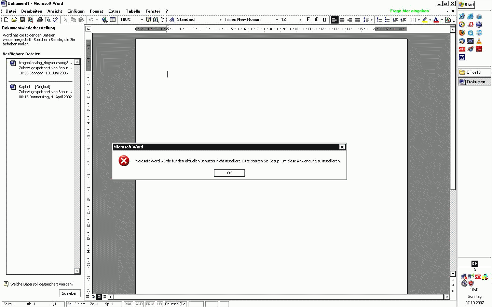Viewport: 492px width, 307px height.
Task: Set left text alignment
Action: pos(334,20)
